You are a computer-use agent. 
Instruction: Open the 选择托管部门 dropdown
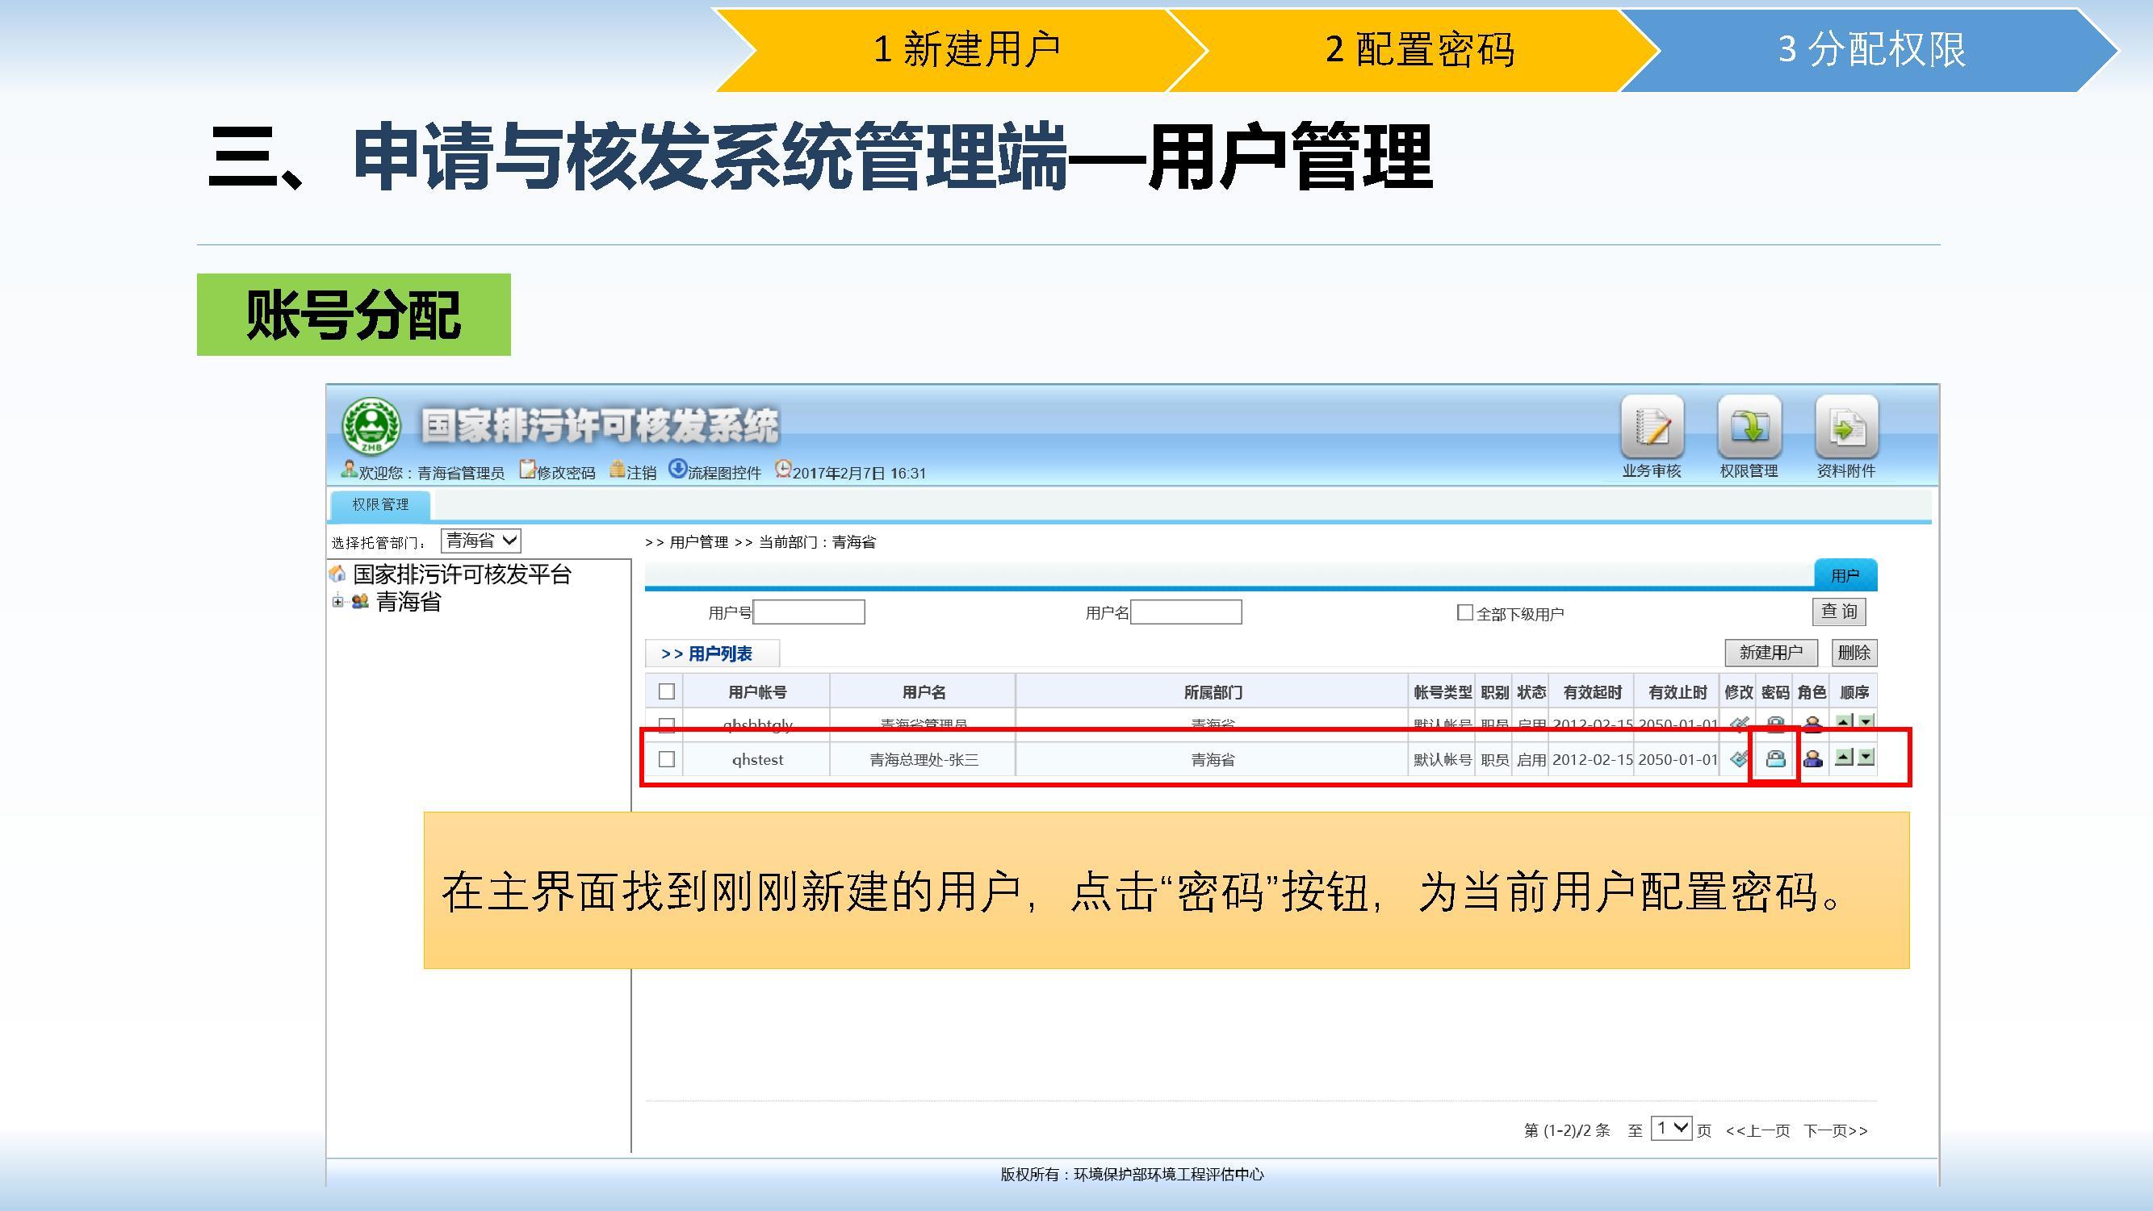click(481, 541)
